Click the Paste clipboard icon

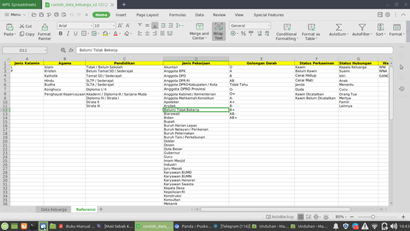10,27
